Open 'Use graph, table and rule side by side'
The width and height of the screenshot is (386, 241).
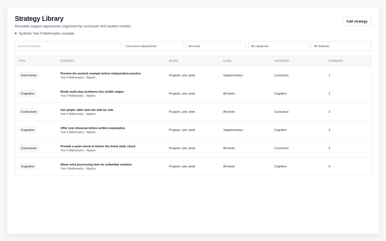[x=87, y=110]
